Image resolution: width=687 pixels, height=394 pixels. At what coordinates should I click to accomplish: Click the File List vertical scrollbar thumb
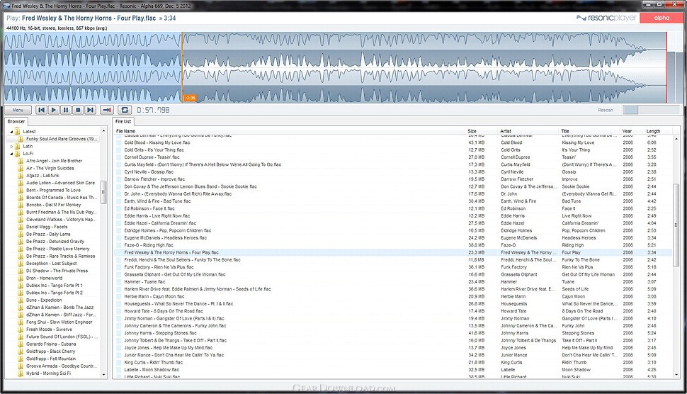point(676,225)
